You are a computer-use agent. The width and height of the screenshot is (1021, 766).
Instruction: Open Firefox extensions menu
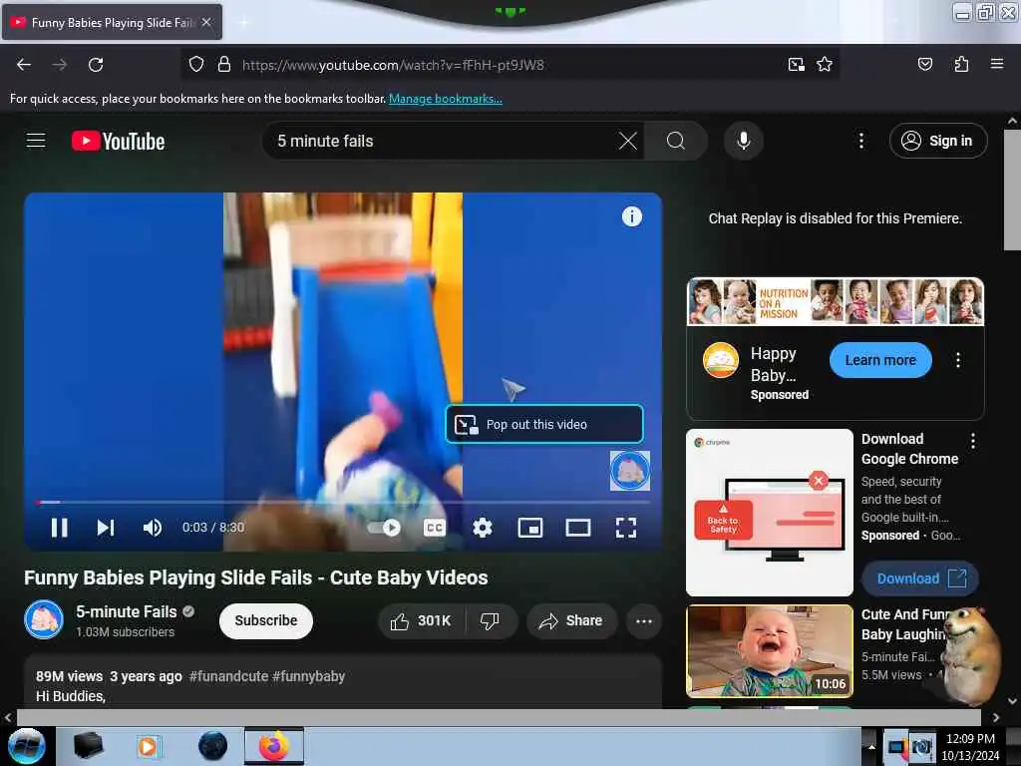point(961,65)
